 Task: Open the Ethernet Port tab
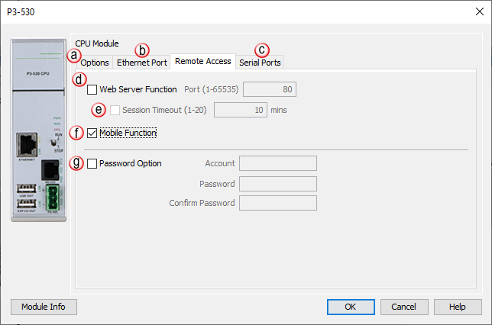pyautogui.click(x=142, y=63)
